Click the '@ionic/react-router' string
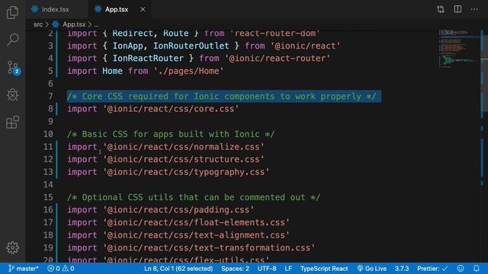The height and width of the screenshot is (274, 488). coord(278,59)
